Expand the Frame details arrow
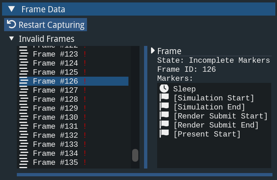 click(153, 51)
